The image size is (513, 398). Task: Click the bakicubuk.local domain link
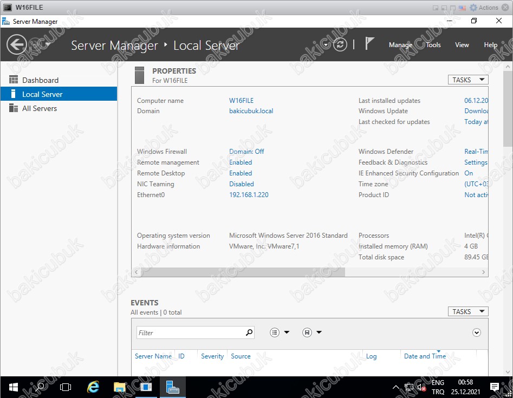[x=251, y=111]
